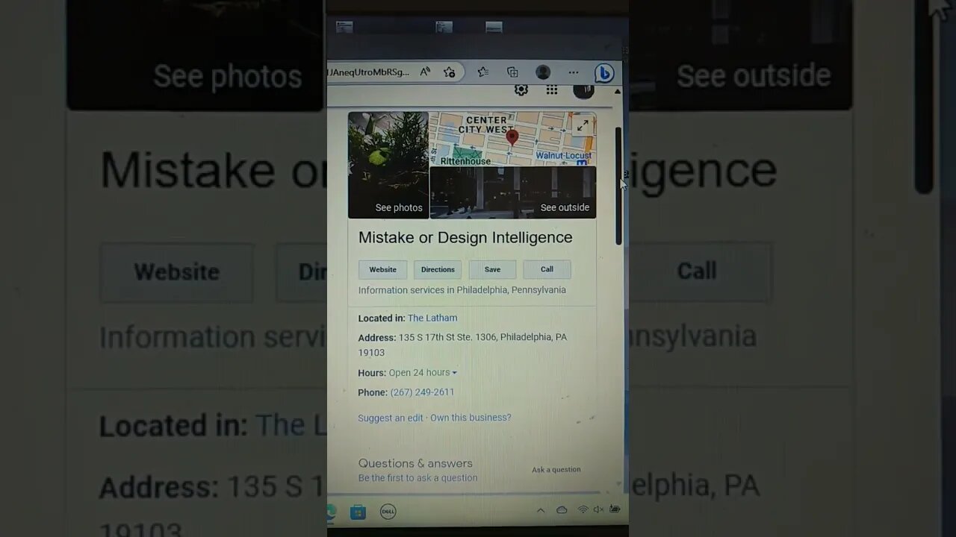Click the Ask a question button
Screen dimensions: 956x537
556,469
